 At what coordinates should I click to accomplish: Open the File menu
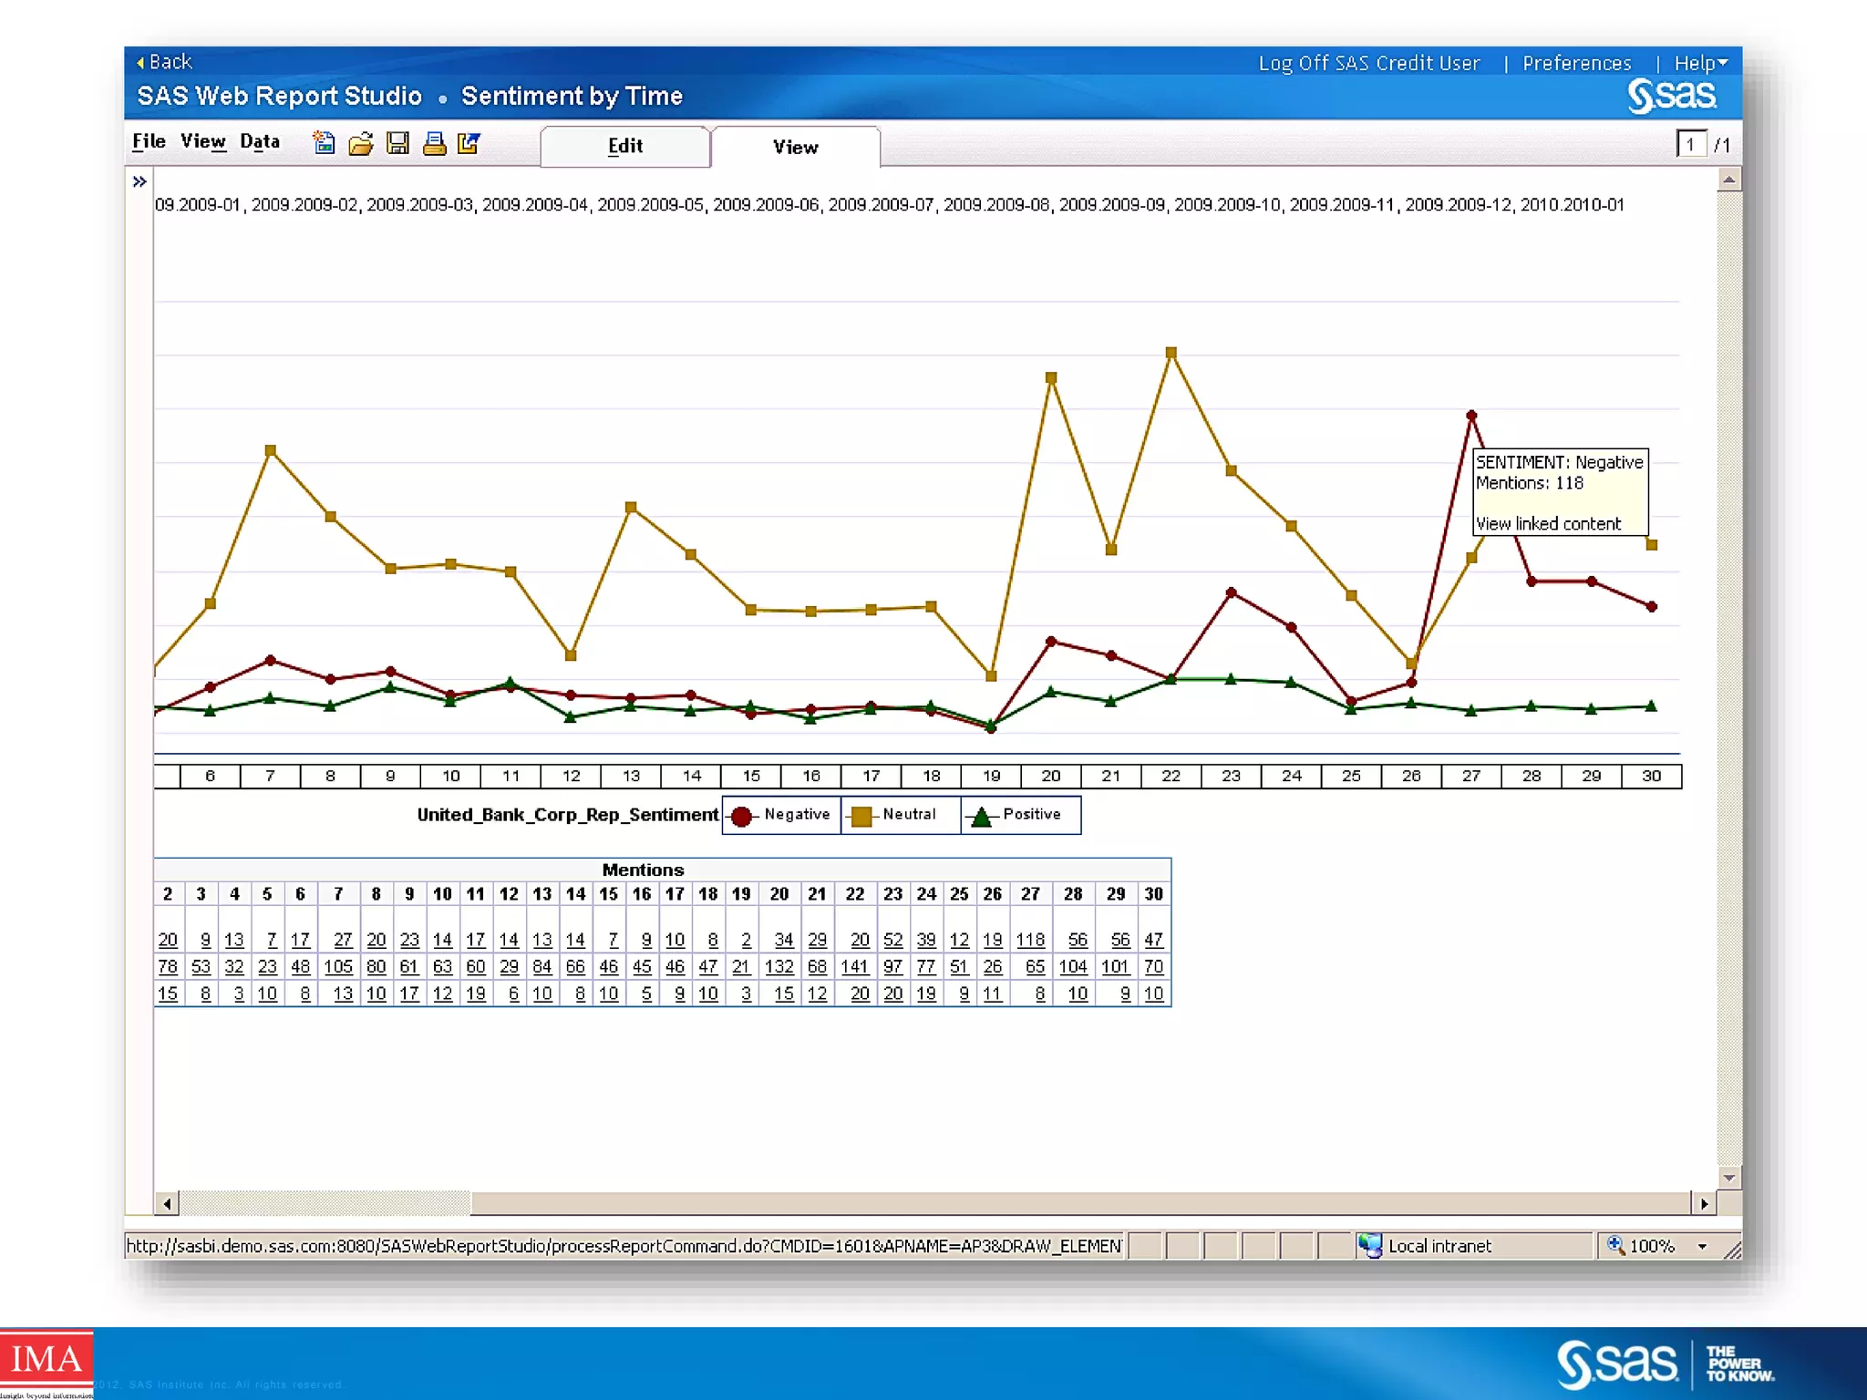click(x=149, y=141)
